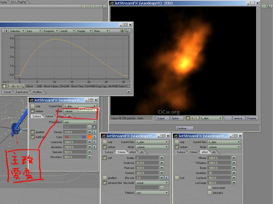This screenshot has width=273, height=204.
Task: Open the Selection menu in graph editor
Action: point(17,31)
